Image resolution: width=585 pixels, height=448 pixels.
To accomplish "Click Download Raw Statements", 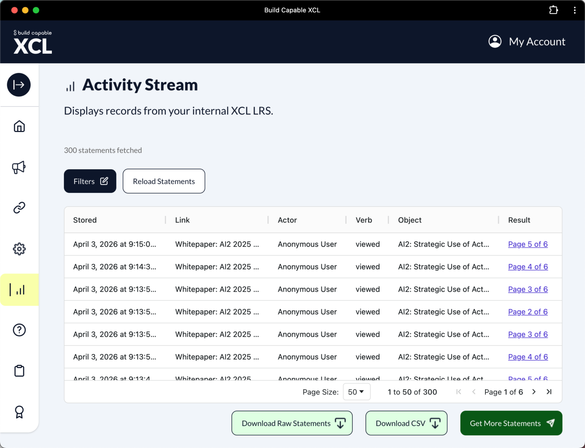I will [x=292, y=423].
